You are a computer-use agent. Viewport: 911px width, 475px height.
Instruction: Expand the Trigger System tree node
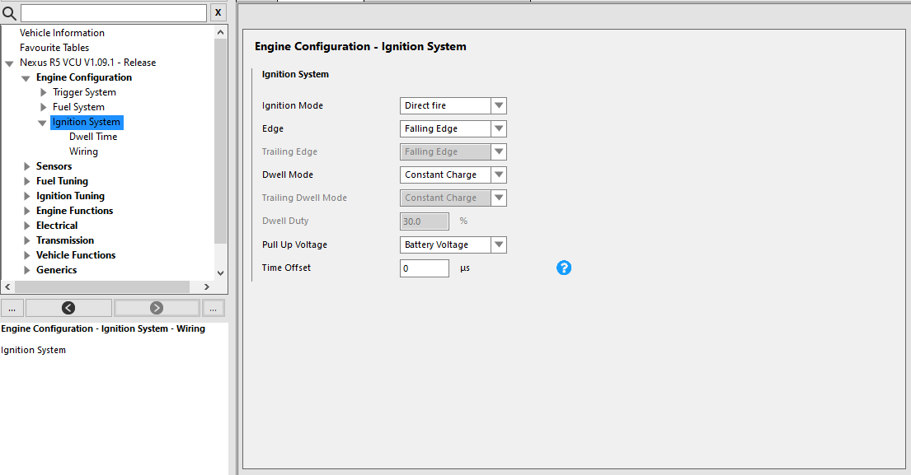click(44, 92)
